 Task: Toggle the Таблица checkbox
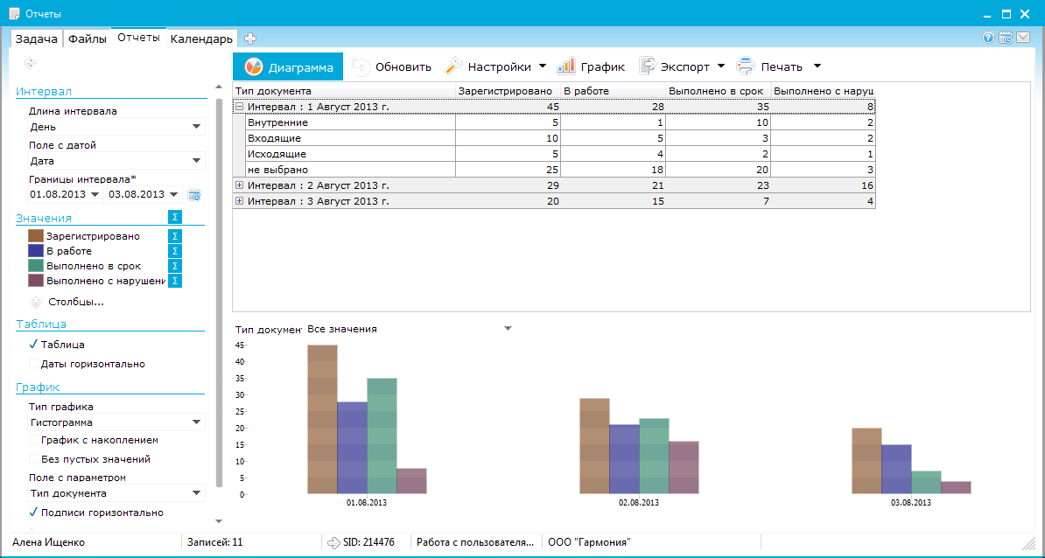(34, 345)
